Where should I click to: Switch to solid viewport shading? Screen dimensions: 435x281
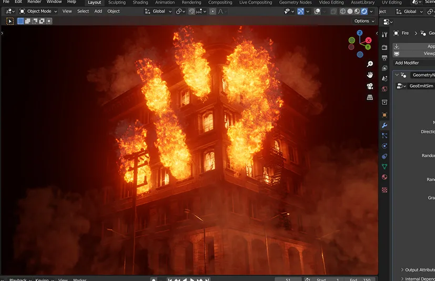point(350,11)
